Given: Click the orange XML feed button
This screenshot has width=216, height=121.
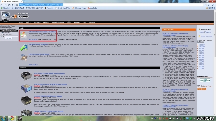Looking at the screenshot, I should coord(204,89).
